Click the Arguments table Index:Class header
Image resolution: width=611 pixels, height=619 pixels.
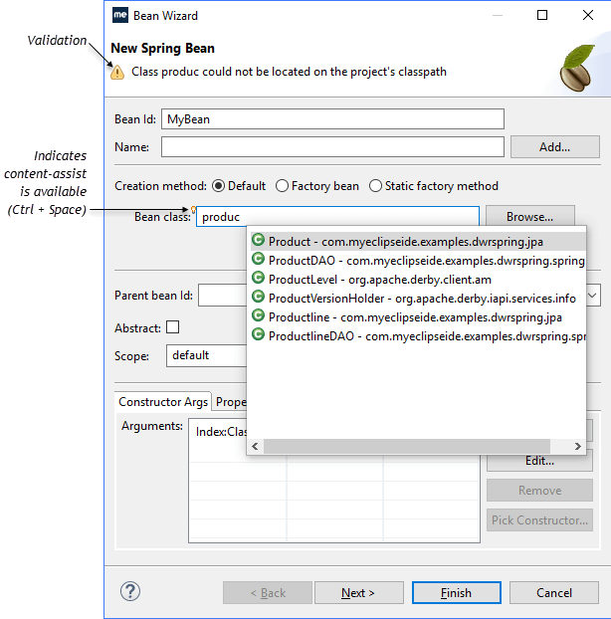click(x=221, y=432)
